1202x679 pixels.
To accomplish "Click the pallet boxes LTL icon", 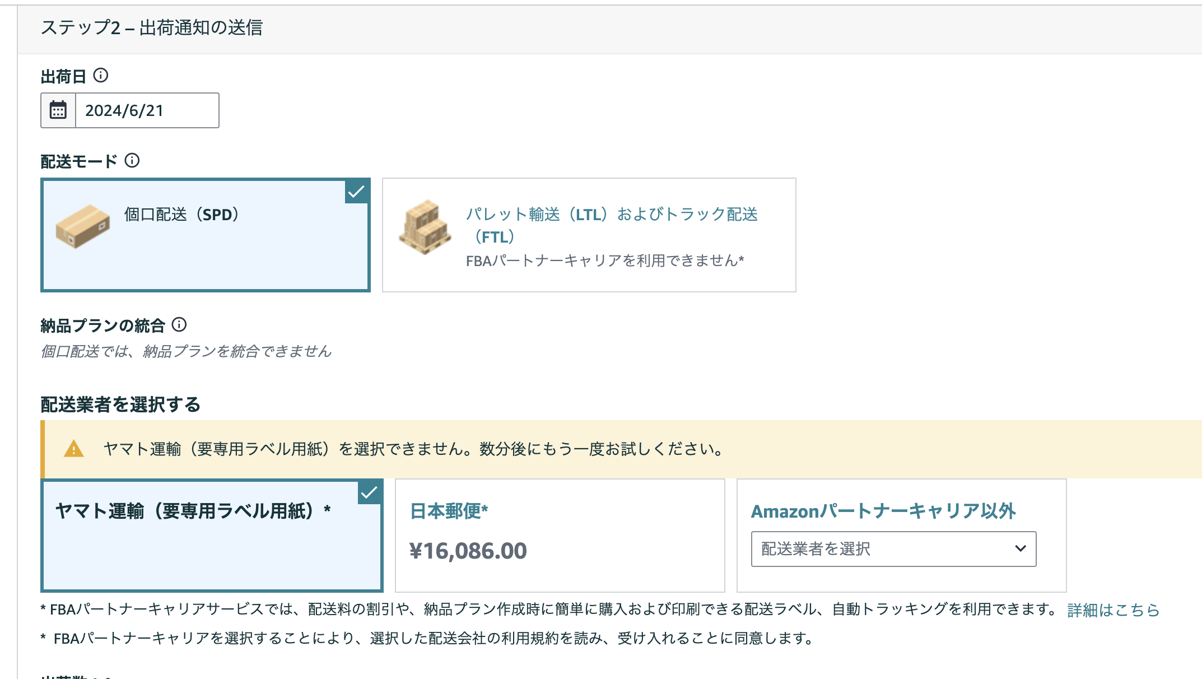I will click(425, 227).
